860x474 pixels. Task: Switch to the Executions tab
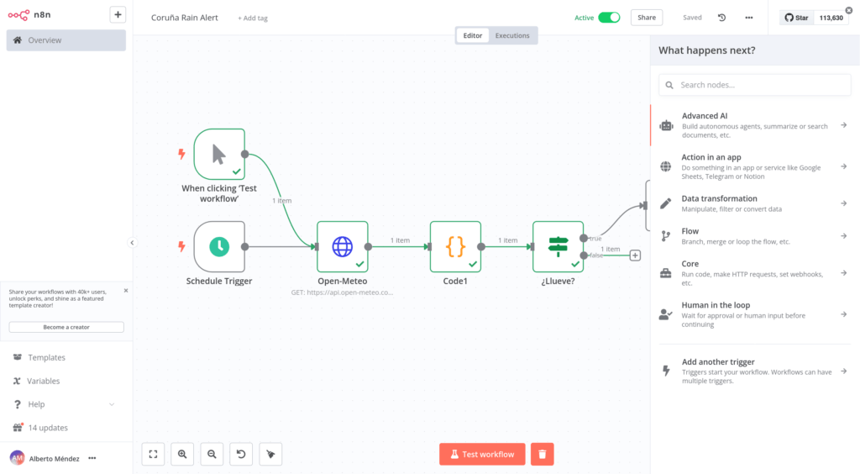pos(512,35)
